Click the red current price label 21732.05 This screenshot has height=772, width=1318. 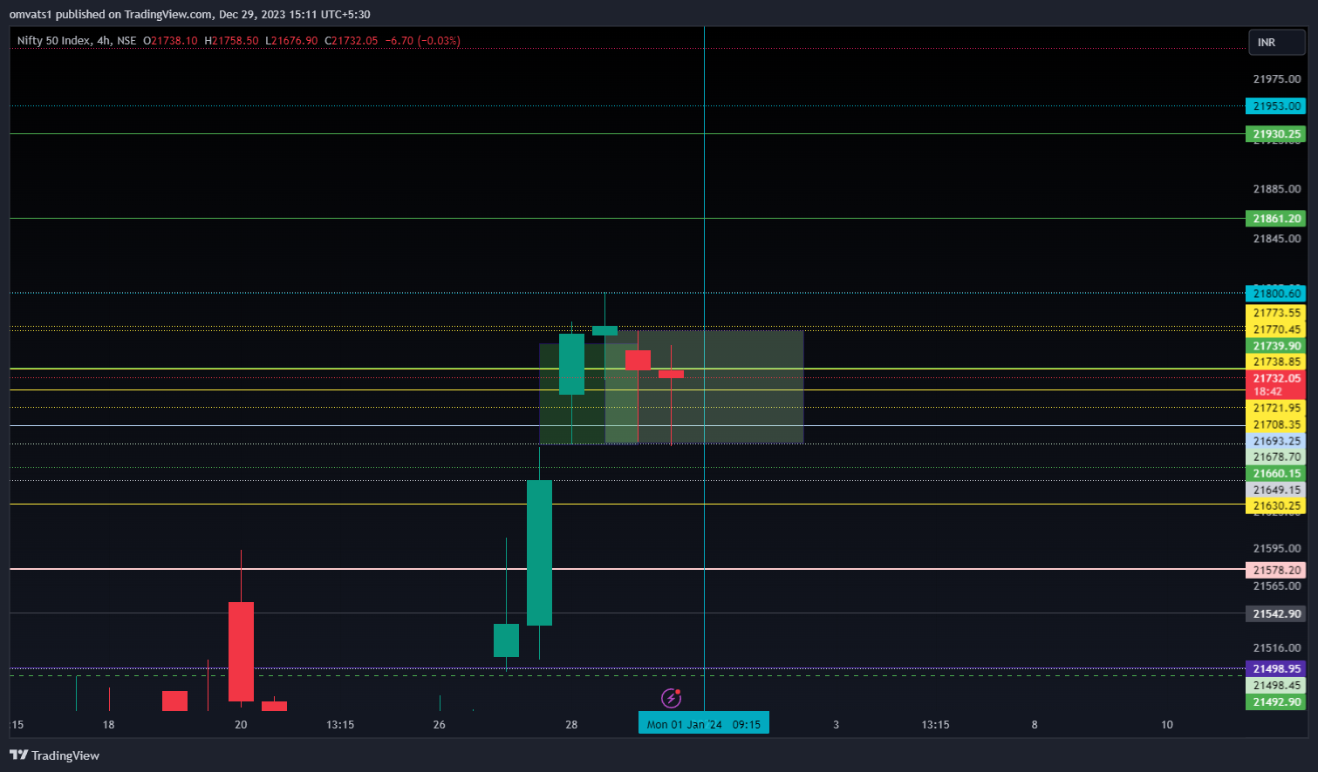pos(1275,378)
